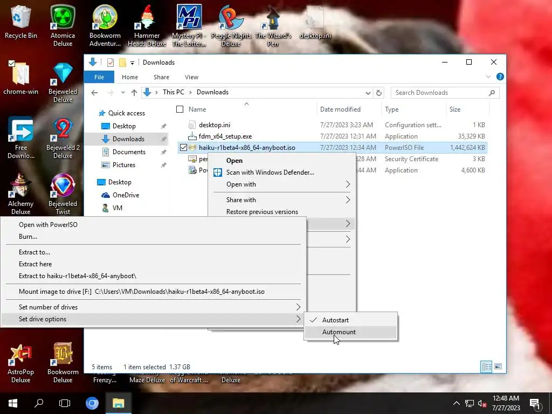The height and width of the screenshot is (414, 552).
Task: Choose Burn... from PowerISO menu
Action: click(154, 237)
